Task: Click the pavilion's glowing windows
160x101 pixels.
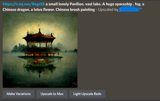Action: (x=39, y=45)
